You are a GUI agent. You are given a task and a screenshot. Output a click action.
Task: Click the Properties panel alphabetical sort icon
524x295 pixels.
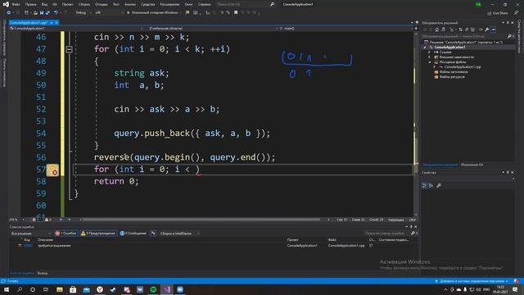(431, 186)
